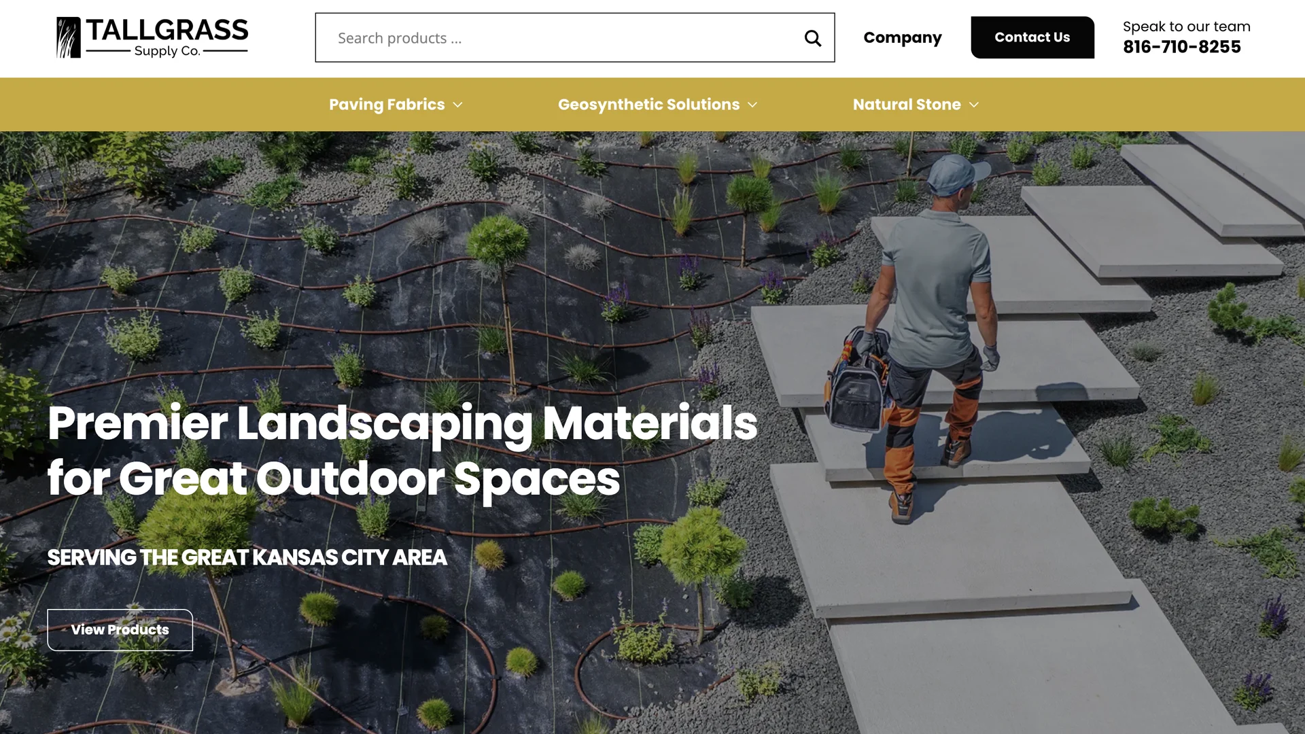Viewport: 1305px width, 734px height.
Task: Open the Geosynthetic Solutions menu
Action: pyautogui.click(x=648, y=105)
